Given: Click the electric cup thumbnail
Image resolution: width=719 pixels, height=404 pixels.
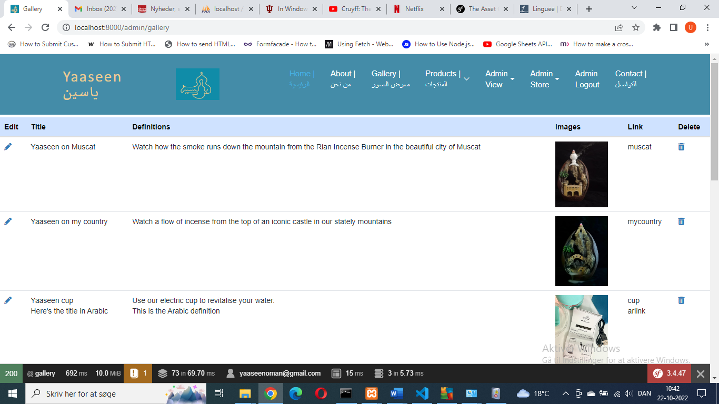Looking at the screenshot, I should pos(582,329).
